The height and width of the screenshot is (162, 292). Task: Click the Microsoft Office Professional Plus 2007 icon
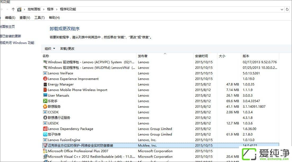[x=45, y=151]
